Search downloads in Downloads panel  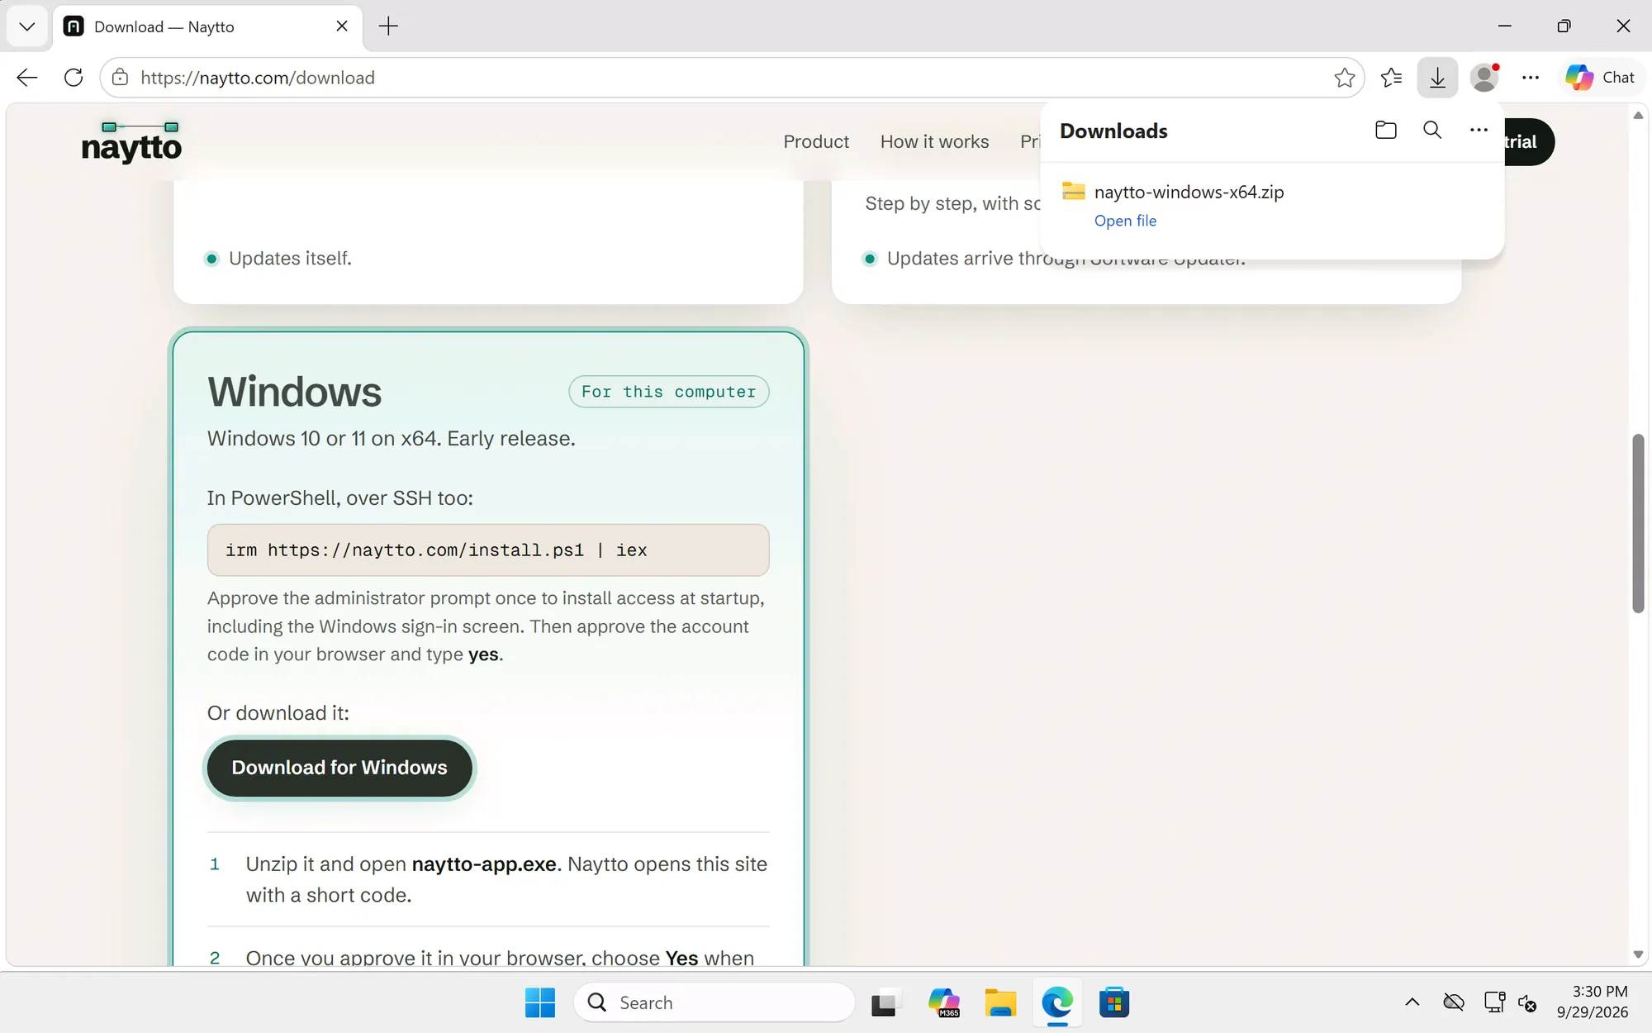click(1432, 130)
